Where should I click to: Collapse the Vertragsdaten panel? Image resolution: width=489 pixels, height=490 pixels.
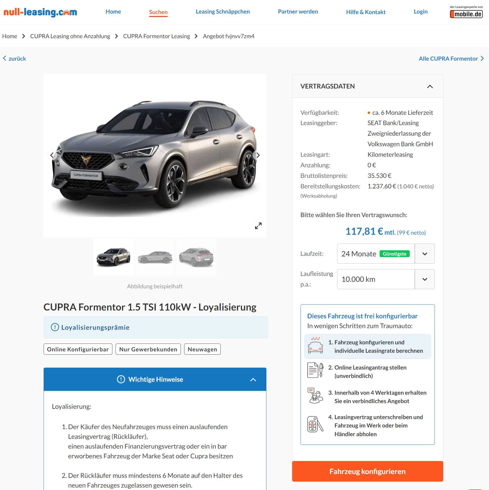click(430, 86)
